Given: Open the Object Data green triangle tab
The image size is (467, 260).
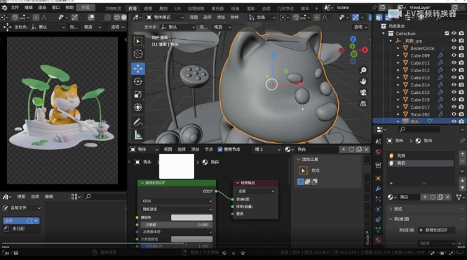Looking at the screenshot, I should 378,230.
